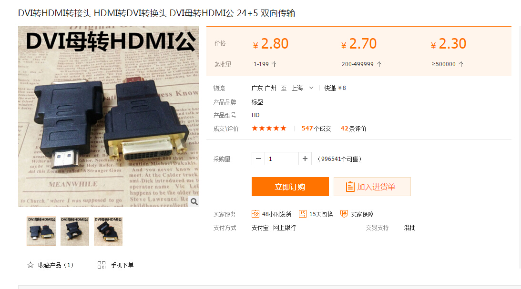521x289 pixels.
Task: Click the orange 立即订购 button
Action: pyautogui.click(x=290, y=187)
